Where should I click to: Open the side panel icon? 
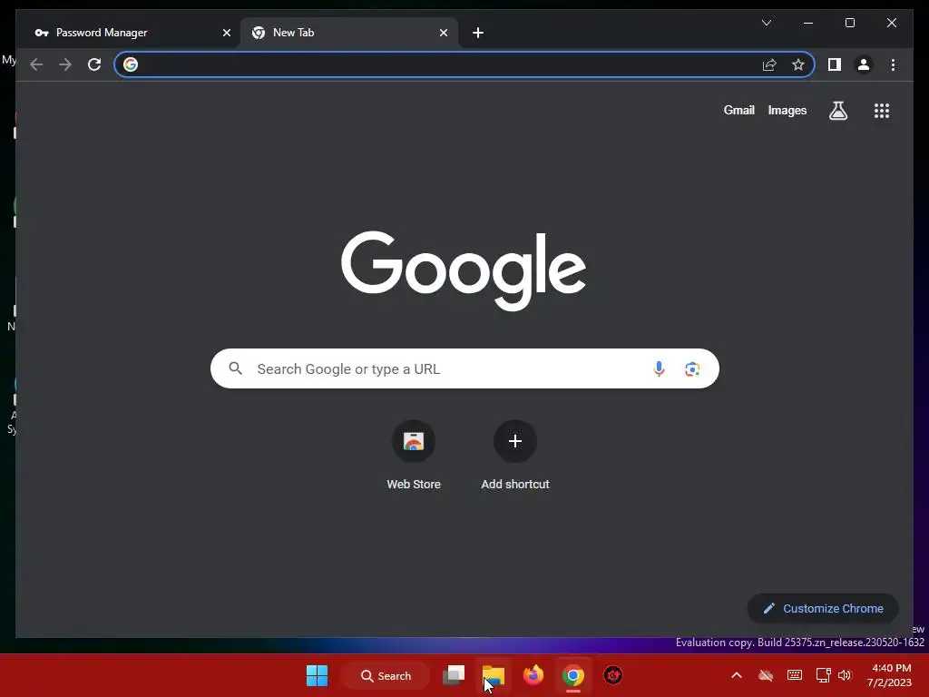pos(835,64)
